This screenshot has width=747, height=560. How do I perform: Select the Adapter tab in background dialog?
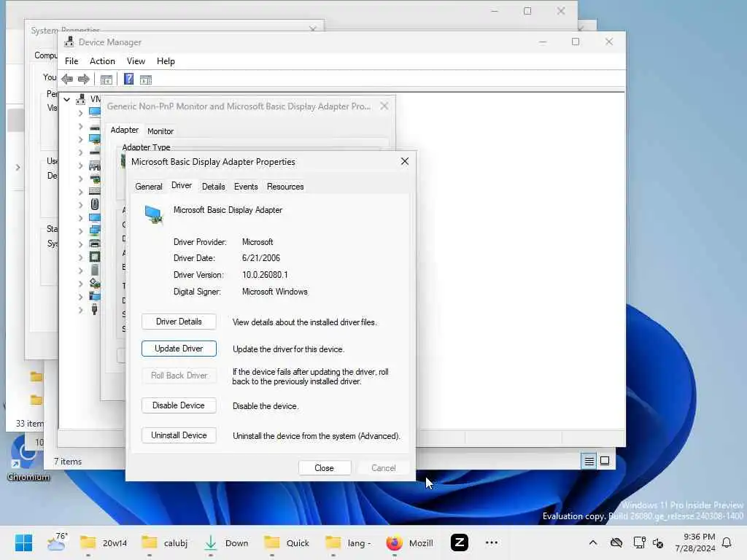124,130
